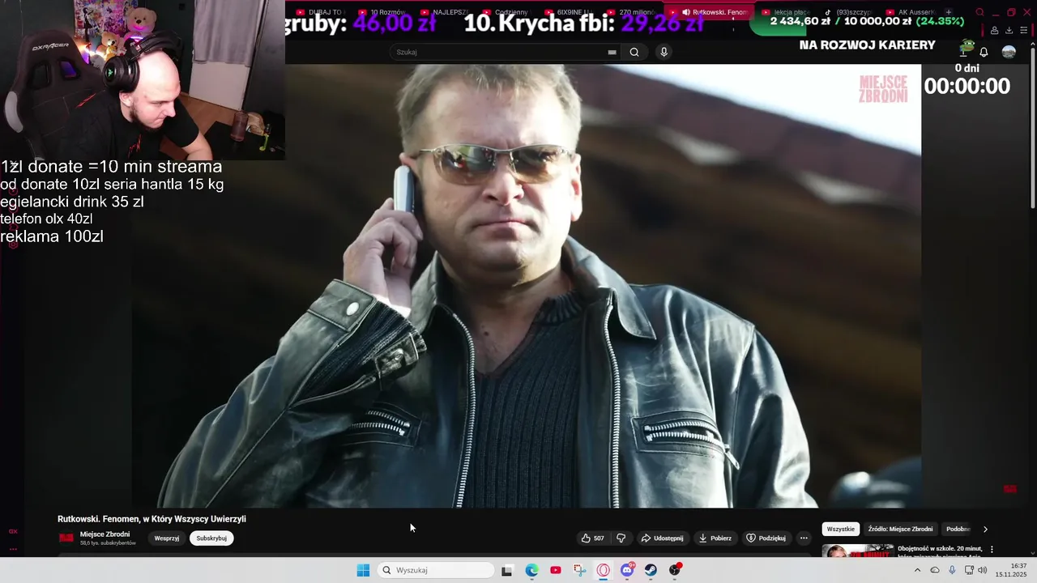Open the red YouTube app on taskbar
The height and width of the screenshot is (583, 1037).
(555, 570)
